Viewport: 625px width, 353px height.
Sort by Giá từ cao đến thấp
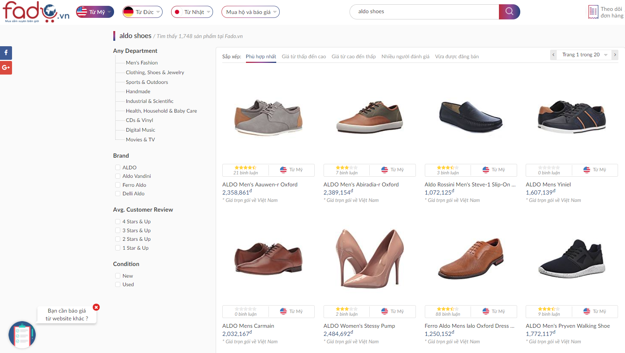coord(353,57)
